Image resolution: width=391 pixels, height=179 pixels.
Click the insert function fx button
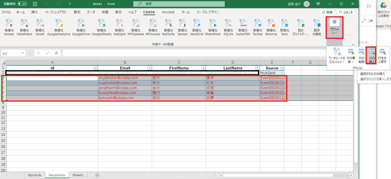click(x=56, y=53)
